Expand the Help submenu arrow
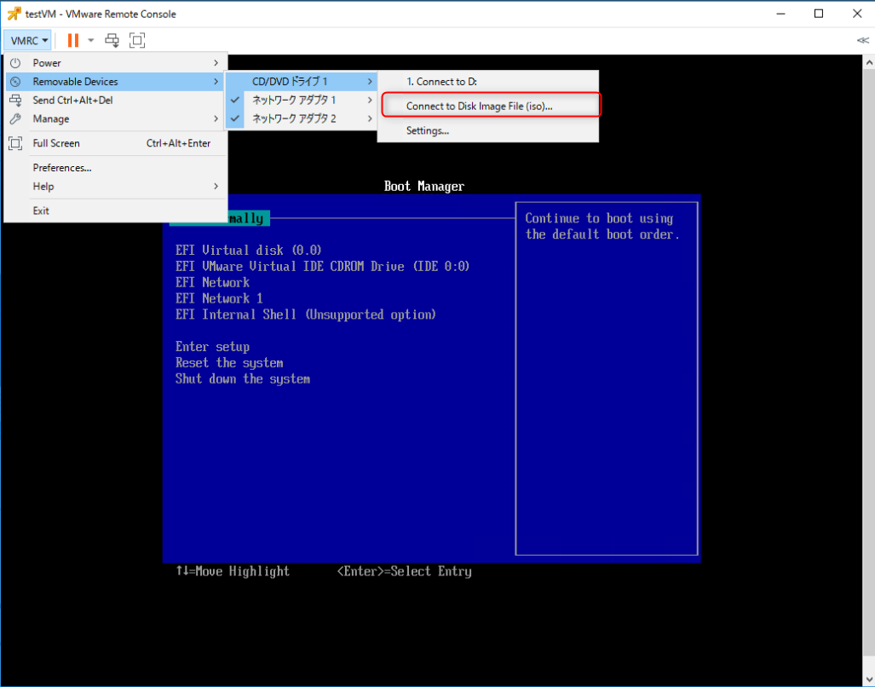 (216, 187)
